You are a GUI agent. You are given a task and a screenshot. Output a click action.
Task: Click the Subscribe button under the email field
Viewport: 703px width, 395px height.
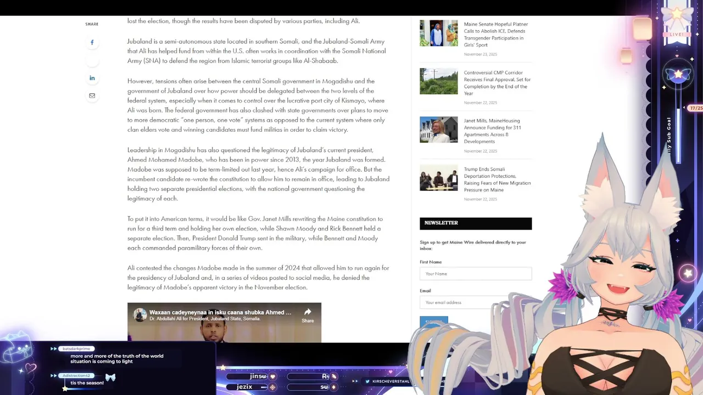[x=434, y=321]
